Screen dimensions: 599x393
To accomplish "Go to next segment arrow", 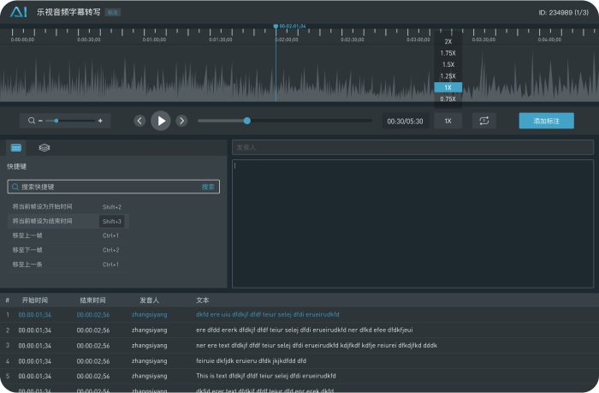I will pos(181,121).
